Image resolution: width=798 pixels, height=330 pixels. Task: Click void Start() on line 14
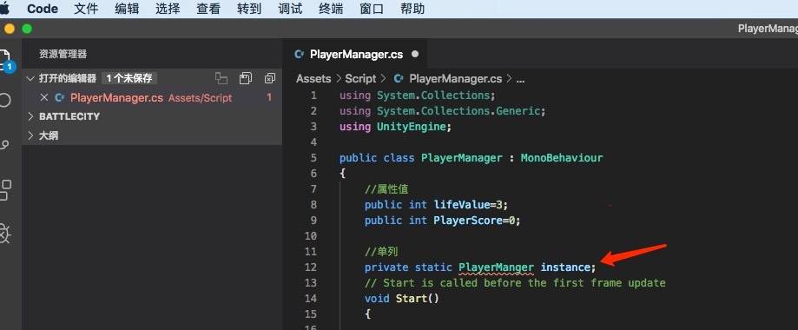coord(401,299)
